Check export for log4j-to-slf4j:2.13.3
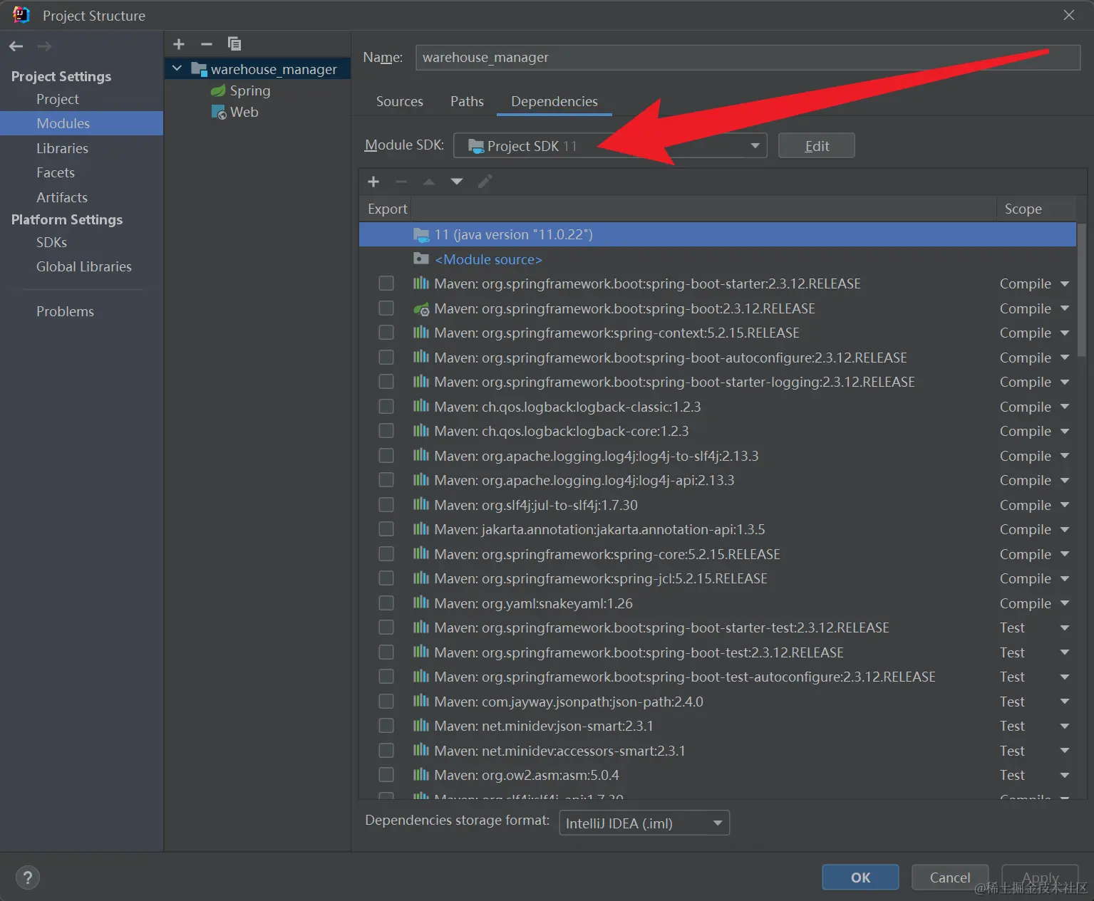 (386, 456)
